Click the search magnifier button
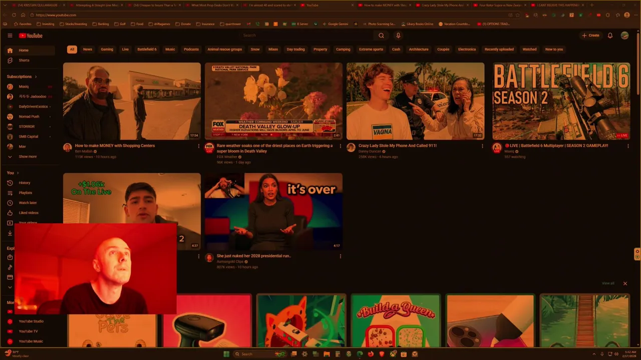Image resolution: width=641 pixels, height=360 pixels. point(381,35)
